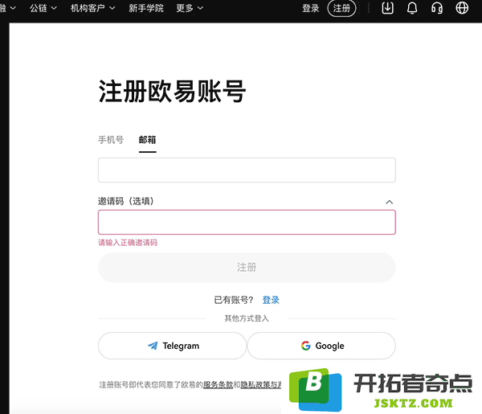Expand the 公链 dropdown menu
482x414 pixels.
point(43,8)
